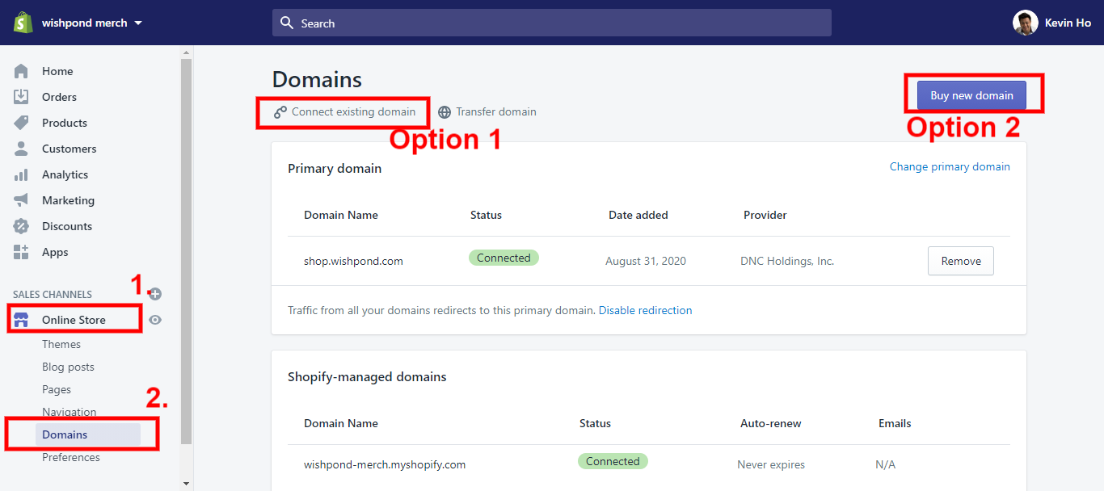The height and width of the screenshot is (491, 1104).
Task: Open Blog posts under Online Store
Action: coord(68,367)
